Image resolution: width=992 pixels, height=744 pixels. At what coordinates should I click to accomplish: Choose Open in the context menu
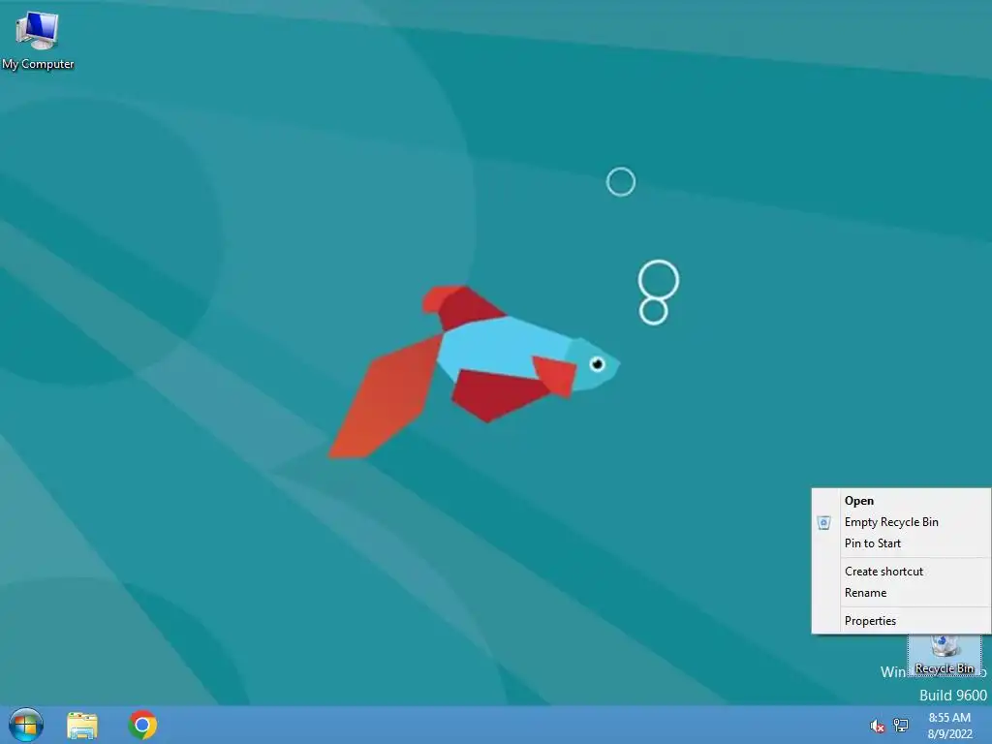pyautogui.click(x=901, y=501)
